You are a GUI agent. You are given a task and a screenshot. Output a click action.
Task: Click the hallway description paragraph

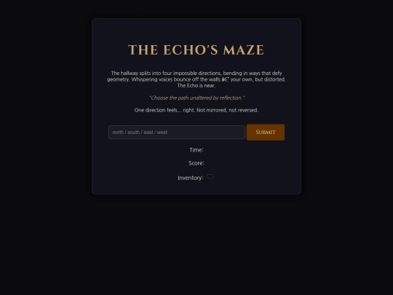tap(196, 79)
